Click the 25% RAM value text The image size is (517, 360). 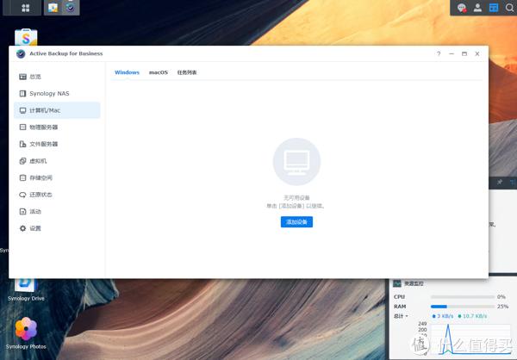click(503, 307)
